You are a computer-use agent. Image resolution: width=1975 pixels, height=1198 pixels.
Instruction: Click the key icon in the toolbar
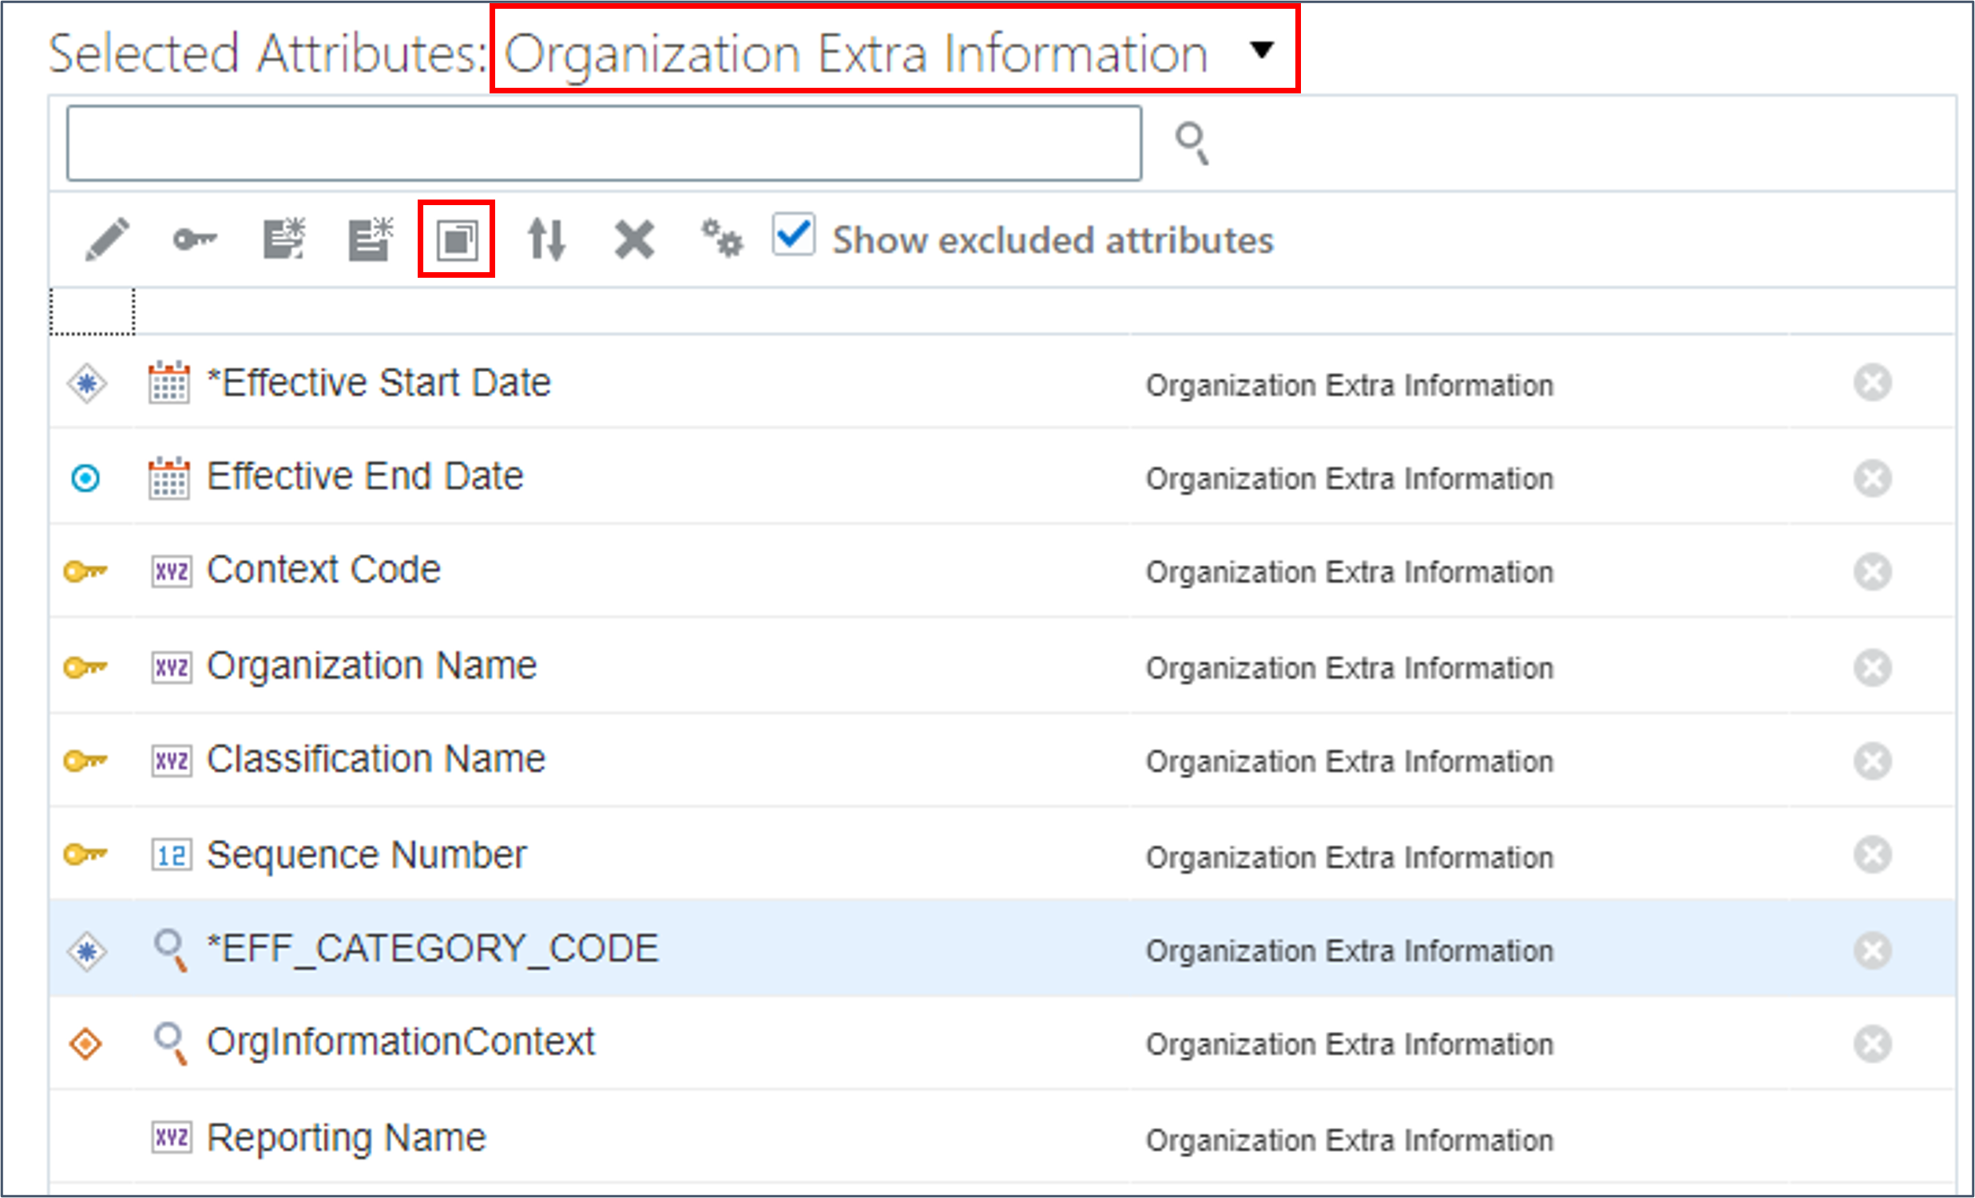195,238
